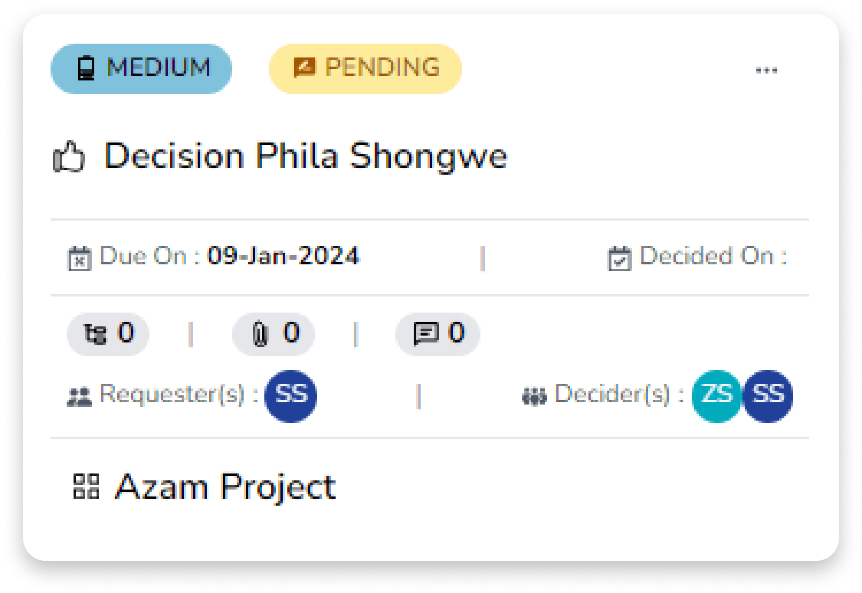Click the due date 09-Jan-2024
This screenshot has width=862, height=593.
tap(283, 256)
